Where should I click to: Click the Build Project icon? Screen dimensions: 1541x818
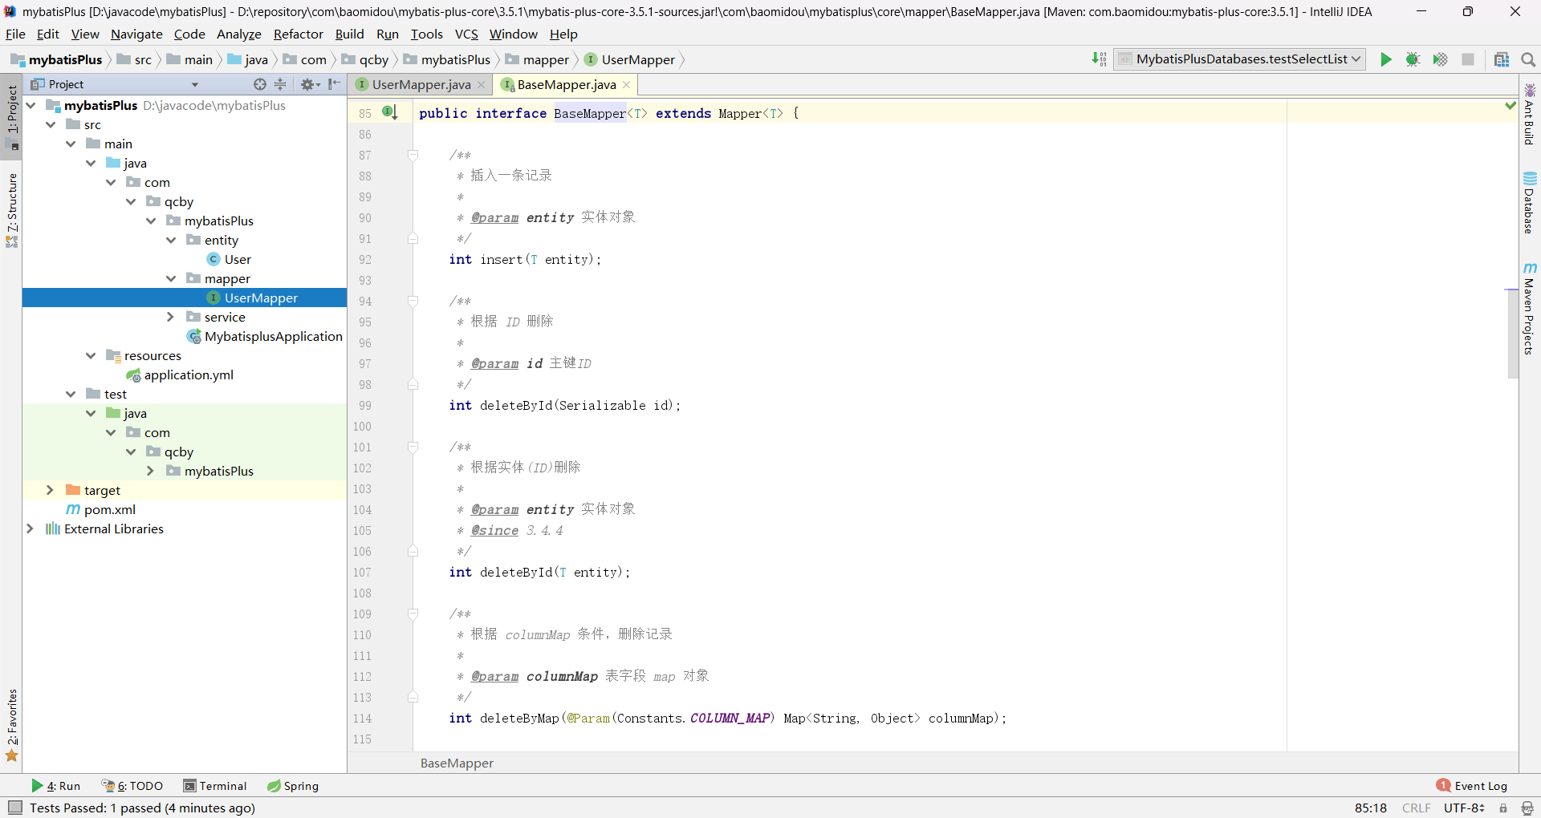pos(1099,59)
